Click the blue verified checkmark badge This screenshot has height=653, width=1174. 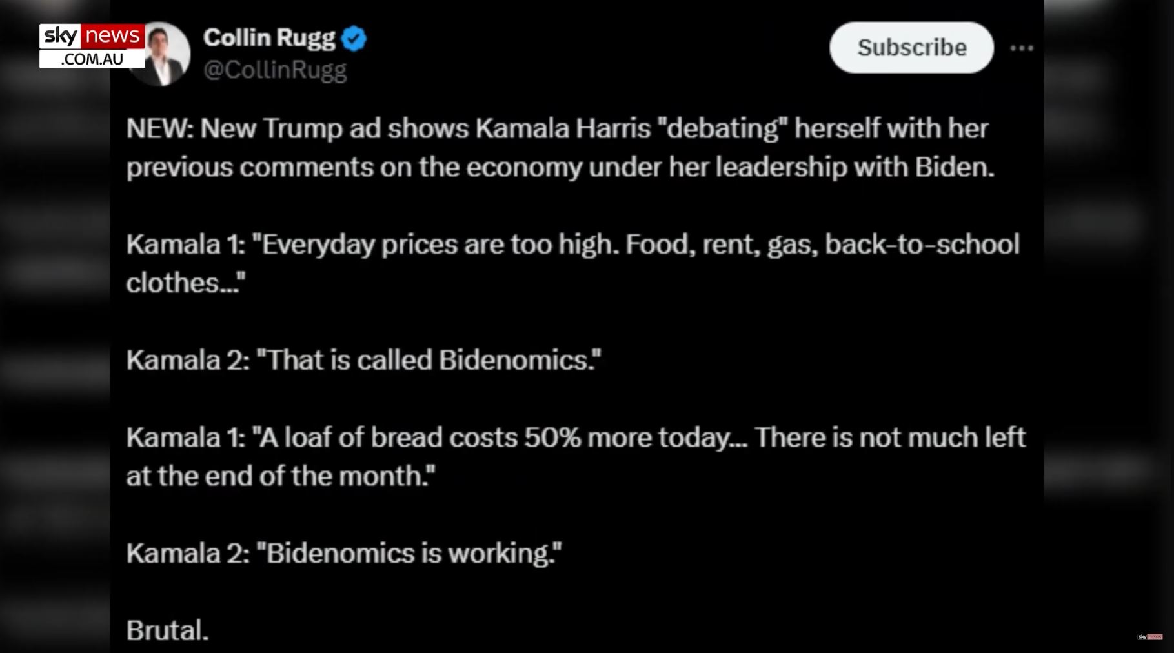(x=354, y=39)
